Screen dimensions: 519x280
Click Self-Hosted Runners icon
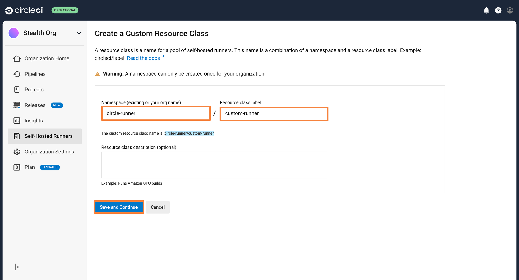point(16,136)
